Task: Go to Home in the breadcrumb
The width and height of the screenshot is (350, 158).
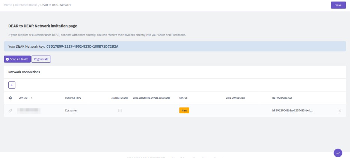Action: pyautogui.click(x=8, y=5)
